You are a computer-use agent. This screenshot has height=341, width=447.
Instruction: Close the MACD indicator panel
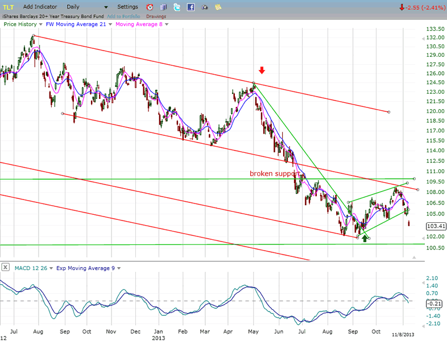coord(5,267)
